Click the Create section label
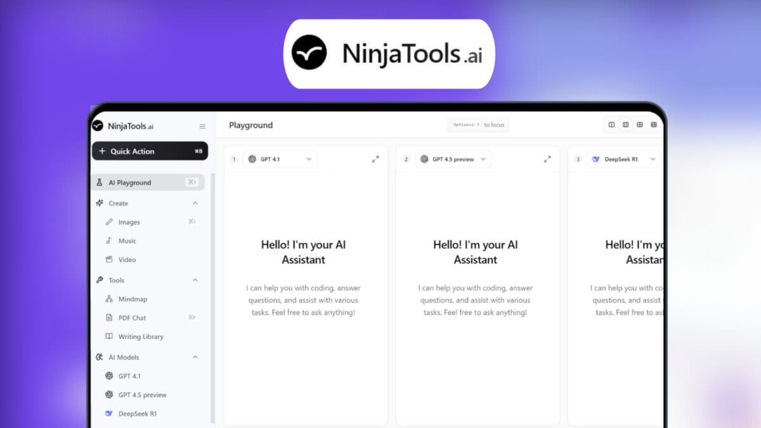Viewport: 761px width, 428px height. point(118,204)
